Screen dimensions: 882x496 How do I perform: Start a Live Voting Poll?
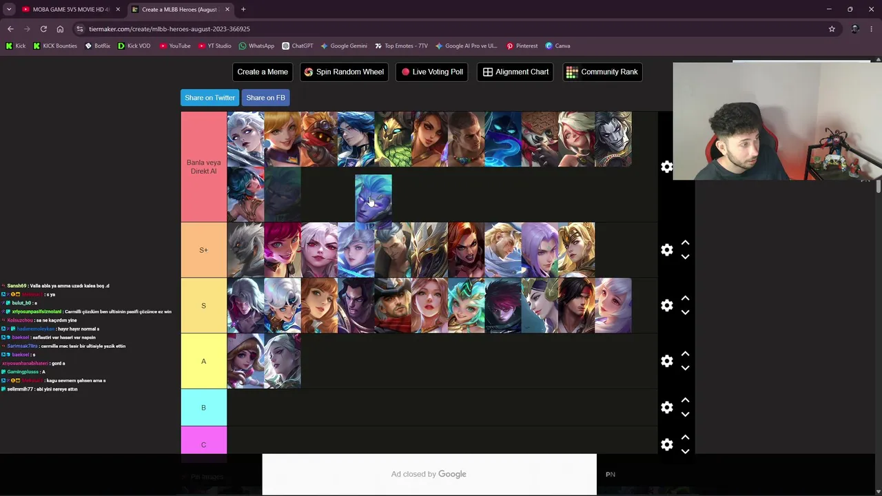coord(432,72)
